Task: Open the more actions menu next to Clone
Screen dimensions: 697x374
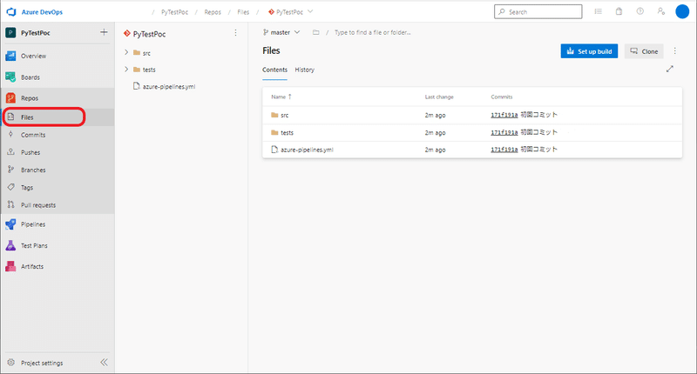Action: point(674,51)
